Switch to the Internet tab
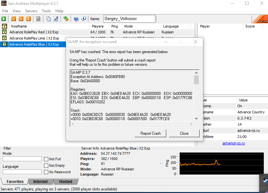This screenshot has height=193, width=268. pos(40,182)
